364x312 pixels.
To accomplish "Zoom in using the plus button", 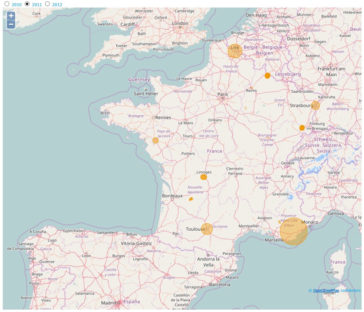I will [x=10, y=15].
